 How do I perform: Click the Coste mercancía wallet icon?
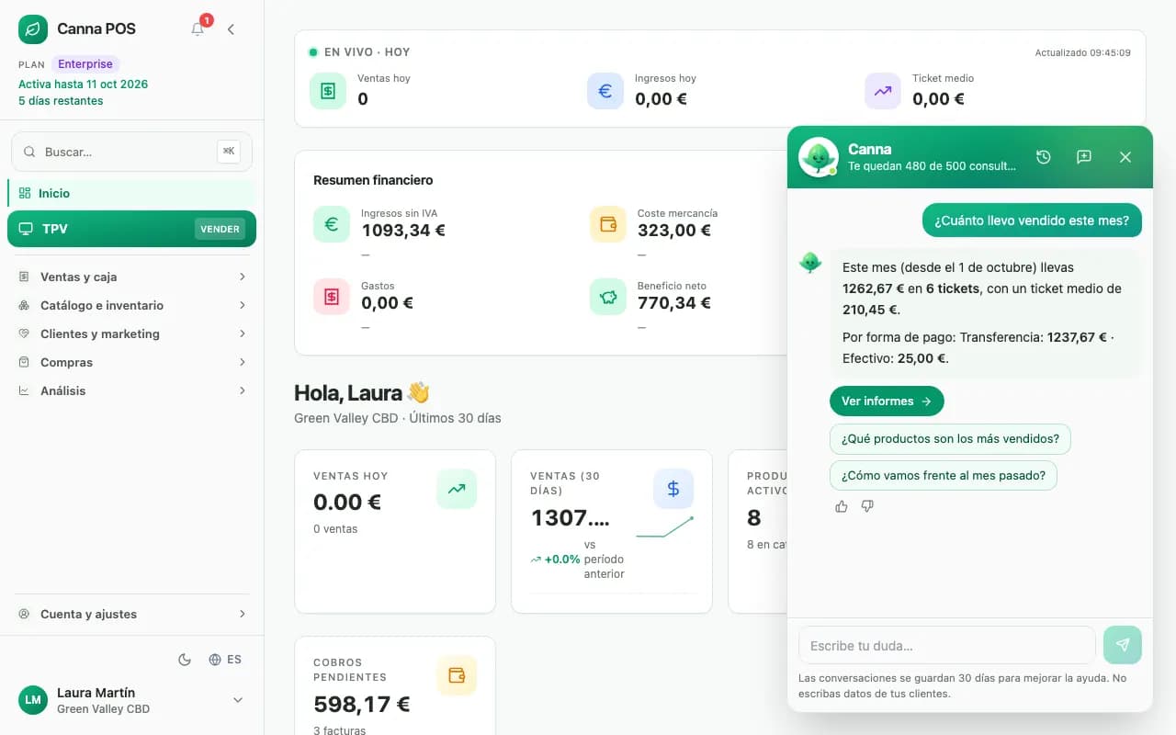(608, 224)
